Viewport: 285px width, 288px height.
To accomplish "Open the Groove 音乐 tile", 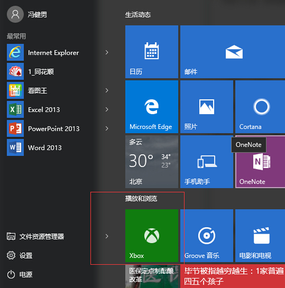I will pyautogui.click(x=207, y=236).
